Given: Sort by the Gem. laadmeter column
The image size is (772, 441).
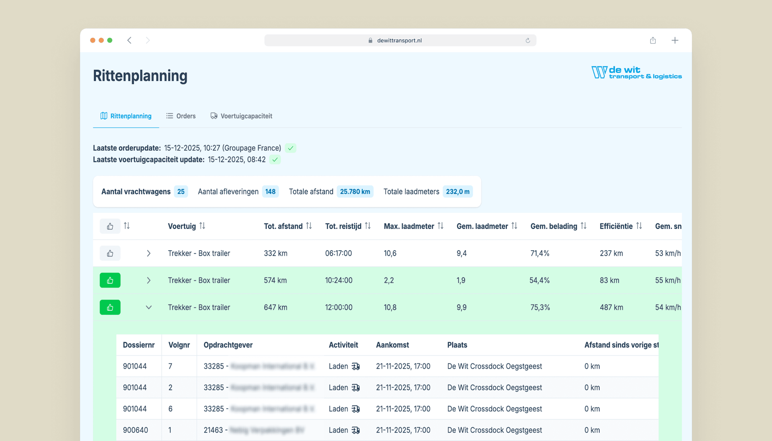Looking at the screenshot, I should (514, 226).
